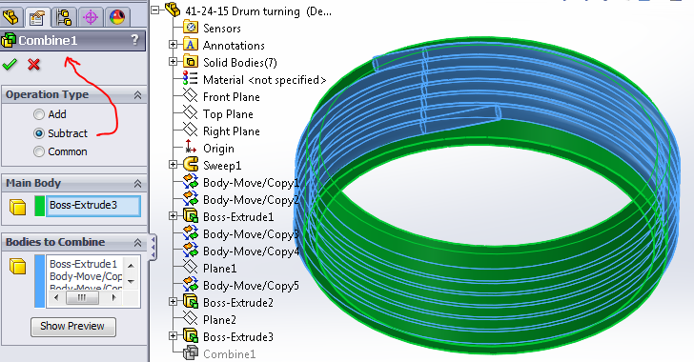694x362 pixels.
Task: Collapse the Operation Type section
Action: pyautogui.click(x=137, y=95)
